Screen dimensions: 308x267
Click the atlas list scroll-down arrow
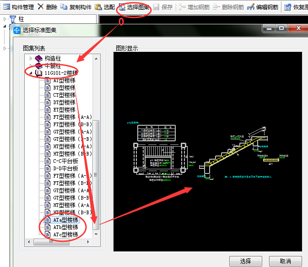pyautogui.click(x=96, y=234)
